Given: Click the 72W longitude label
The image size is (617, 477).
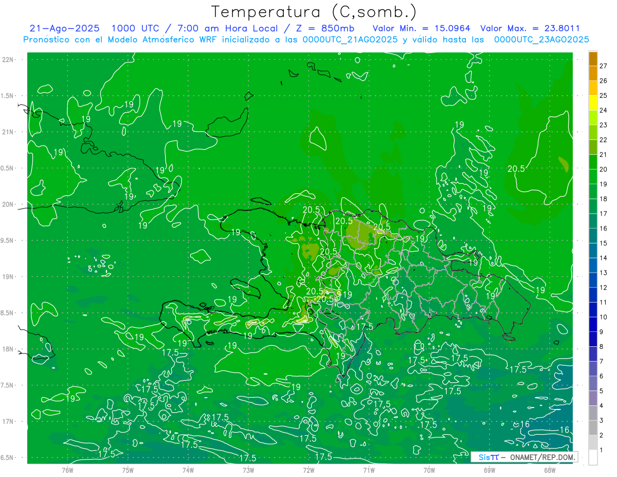Looking at the screenshot, I should click(308, 470).
